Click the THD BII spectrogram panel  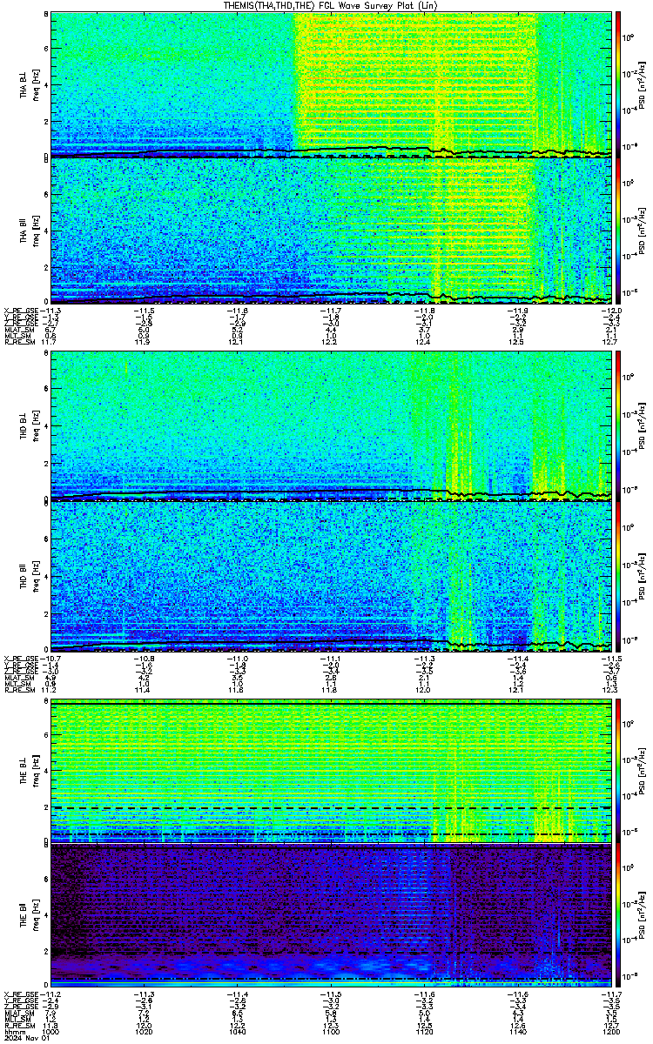(x=331, y=574)
